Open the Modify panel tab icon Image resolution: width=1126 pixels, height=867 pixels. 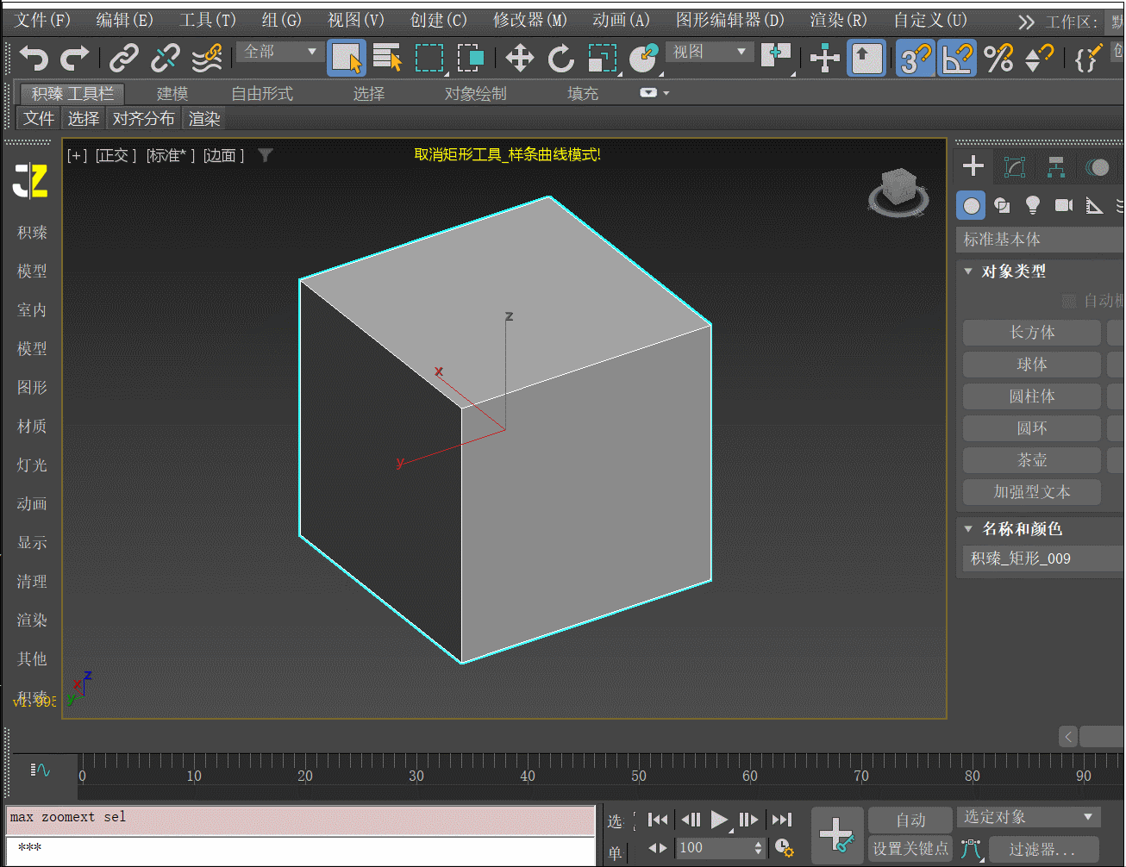pyautogui.click(x=1015, y=167)
